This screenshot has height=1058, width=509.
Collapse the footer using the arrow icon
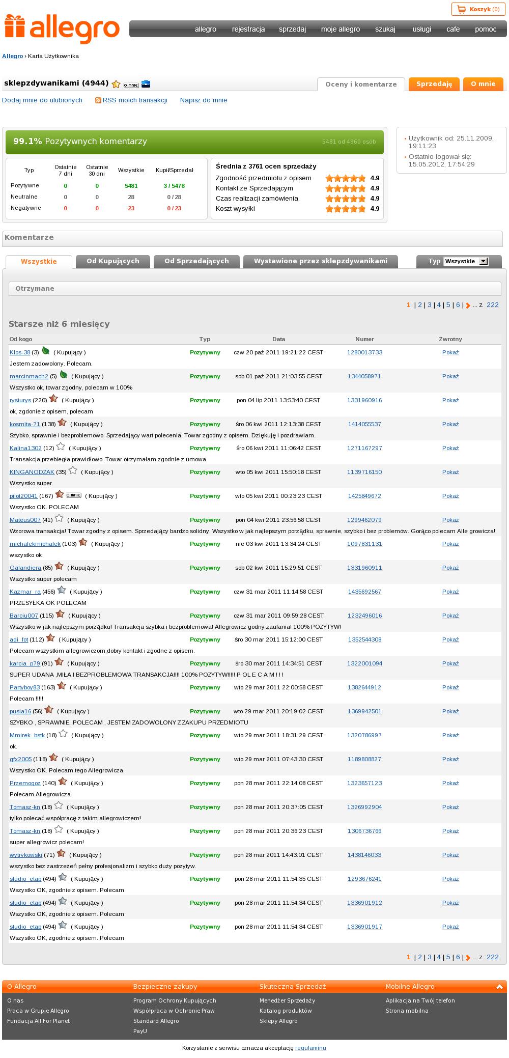(499, 987)
